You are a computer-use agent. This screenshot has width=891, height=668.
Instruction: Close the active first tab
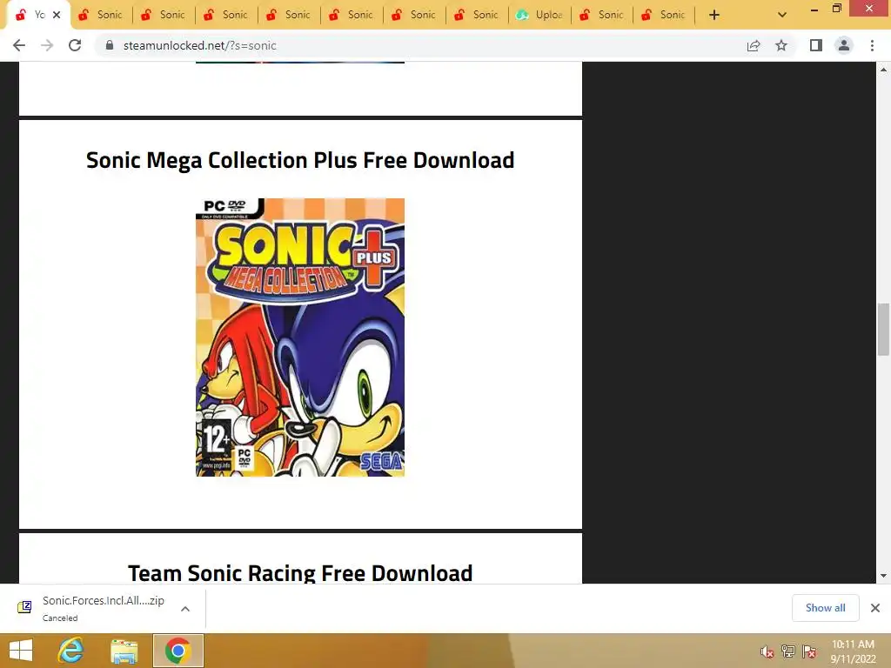(57, 15)
